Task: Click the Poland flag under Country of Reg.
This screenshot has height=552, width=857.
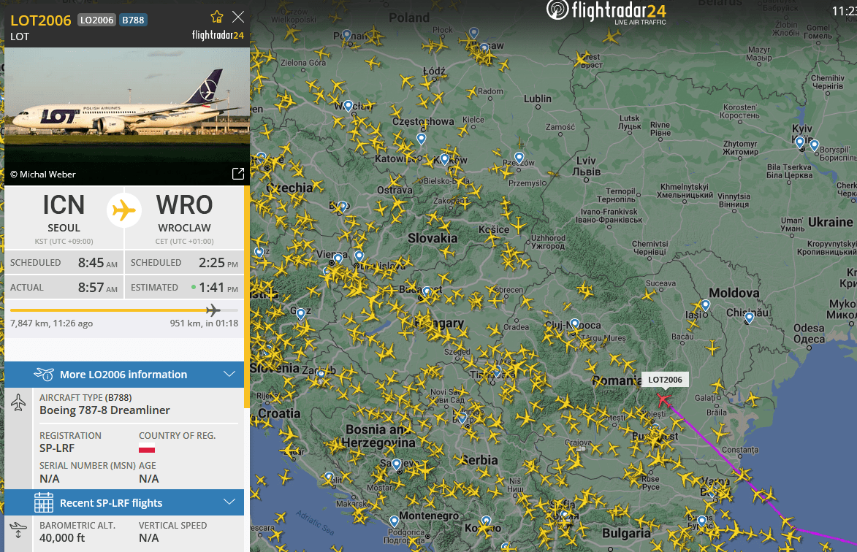Action: point(146,449)
